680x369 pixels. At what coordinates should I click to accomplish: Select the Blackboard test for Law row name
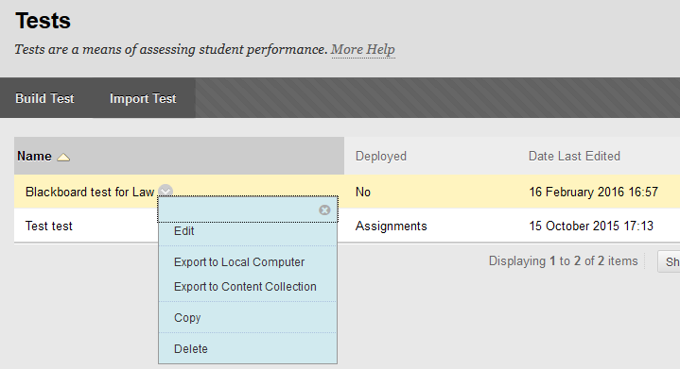coord(90,192)
